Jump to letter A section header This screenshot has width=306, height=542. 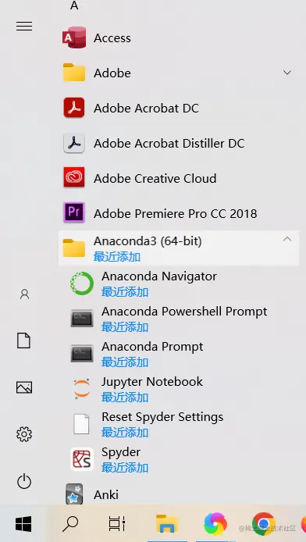pyautogui.click(x=74, y=5)
